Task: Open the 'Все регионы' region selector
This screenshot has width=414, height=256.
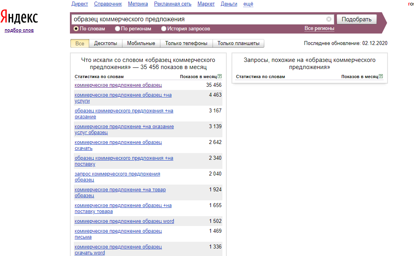Action: (x=319, y=28)
